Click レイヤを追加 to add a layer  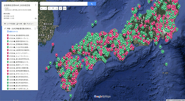click(x=10, y=24)
